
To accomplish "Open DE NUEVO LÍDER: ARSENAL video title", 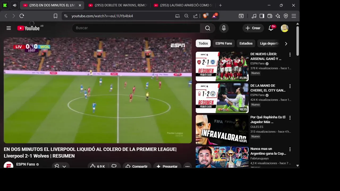I will coord(266,57).
